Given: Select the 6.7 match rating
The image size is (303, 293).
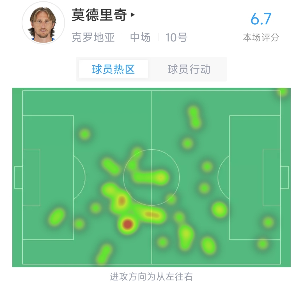Looking at the screenshot, I should (261, 19).
